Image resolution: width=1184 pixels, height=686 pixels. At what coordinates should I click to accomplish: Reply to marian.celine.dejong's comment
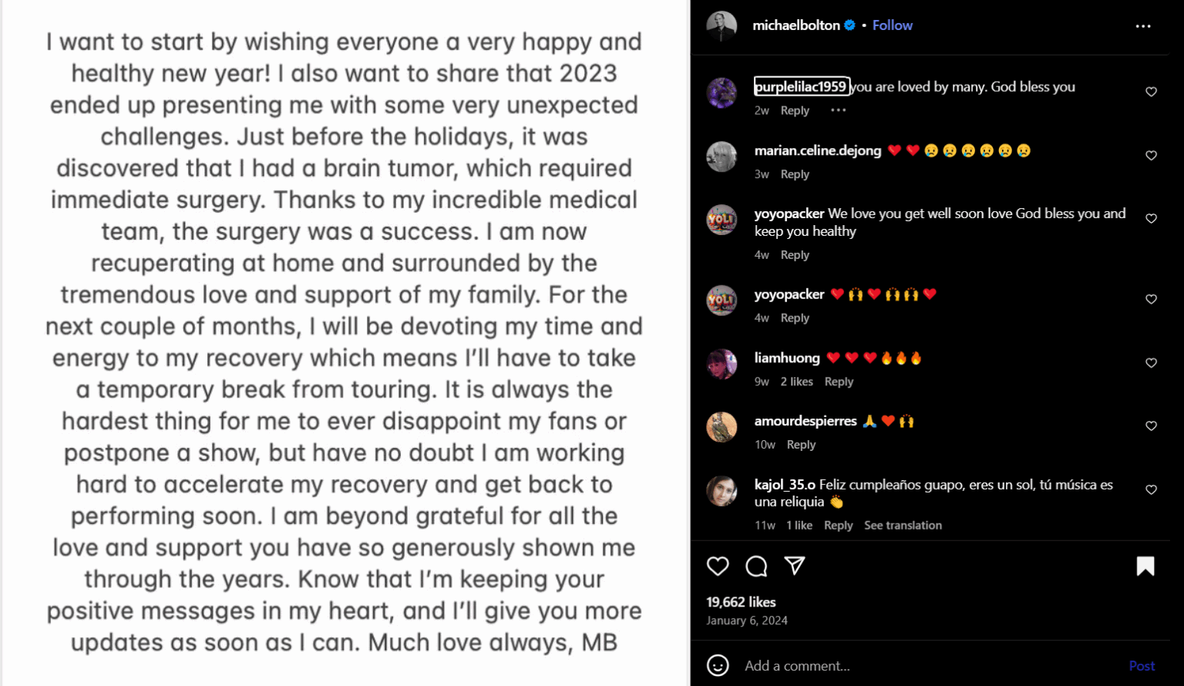click(795, 174)
